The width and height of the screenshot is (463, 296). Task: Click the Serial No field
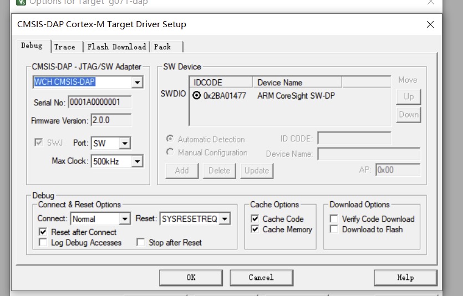[99, 102]
